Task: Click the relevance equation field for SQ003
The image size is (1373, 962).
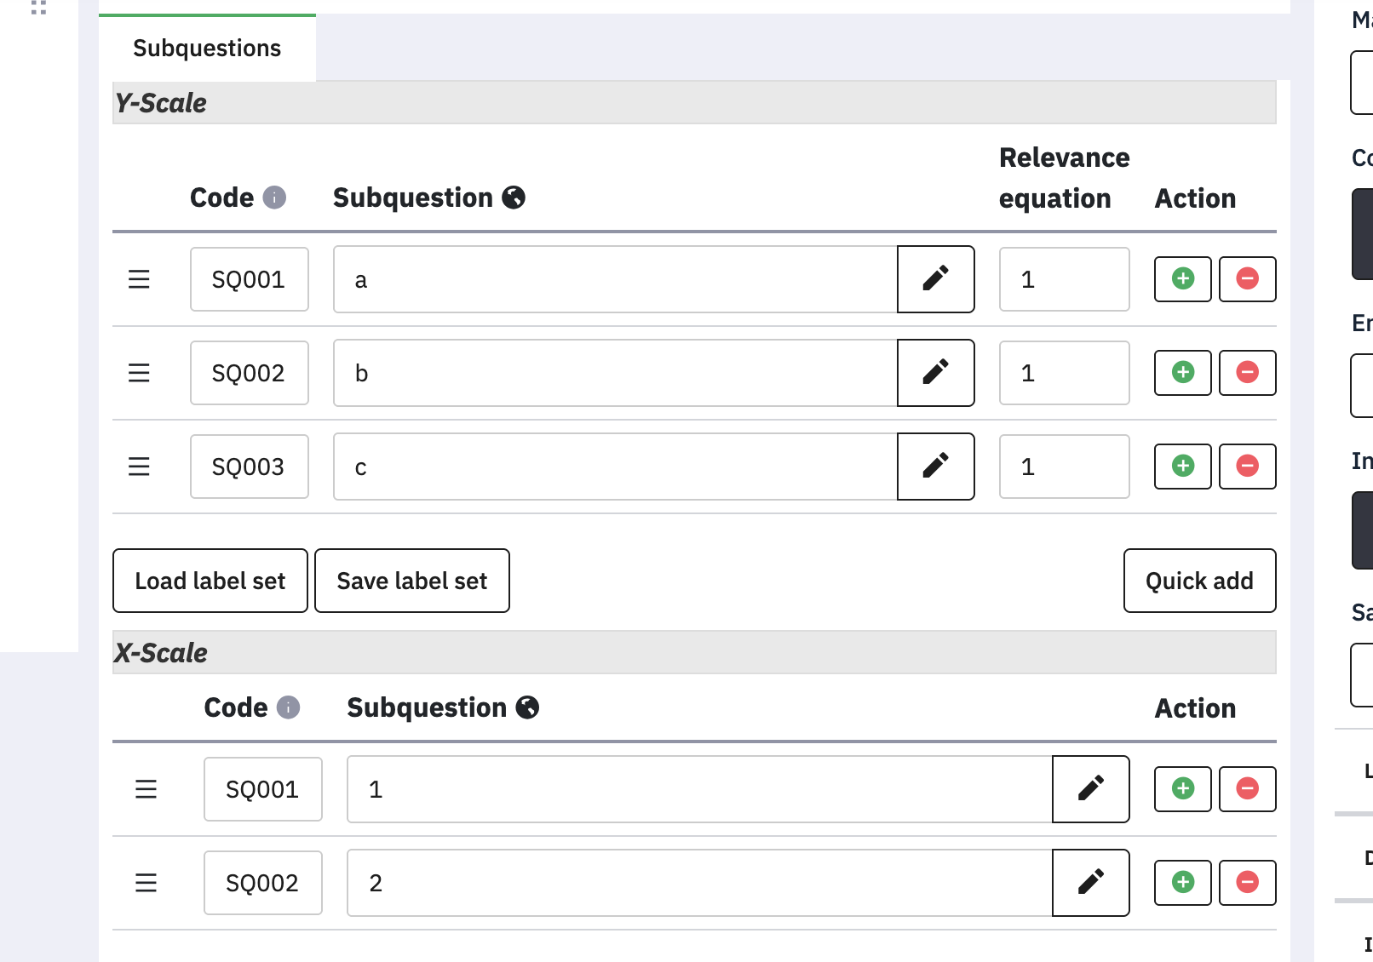Action: (1064, 467)
